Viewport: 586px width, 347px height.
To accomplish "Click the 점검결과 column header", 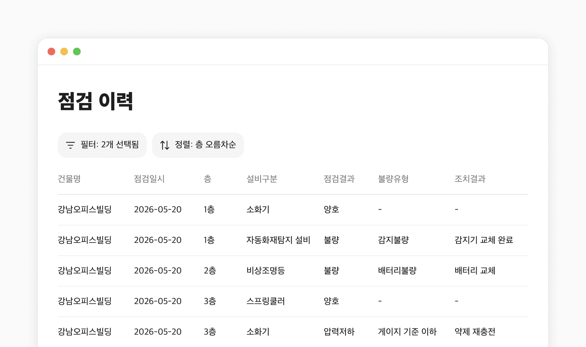I will [339, 179].
